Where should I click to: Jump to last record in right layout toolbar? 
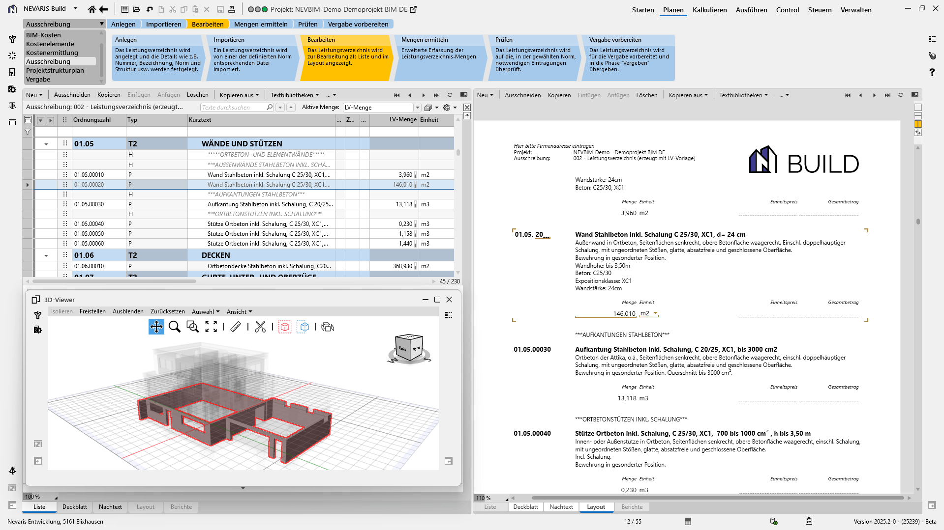pyautogui.click(x=887, y=95)
